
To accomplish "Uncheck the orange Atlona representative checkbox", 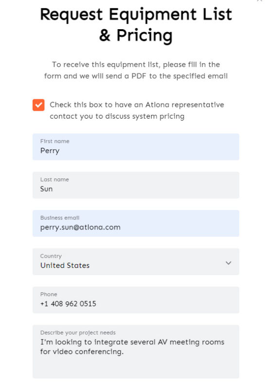I will 38,105.
